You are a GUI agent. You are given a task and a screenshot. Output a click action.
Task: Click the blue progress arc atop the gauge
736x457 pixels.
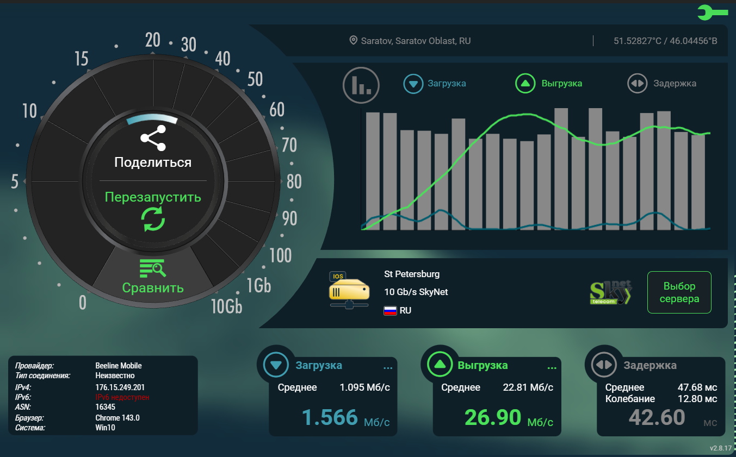(x=152, y=118)
